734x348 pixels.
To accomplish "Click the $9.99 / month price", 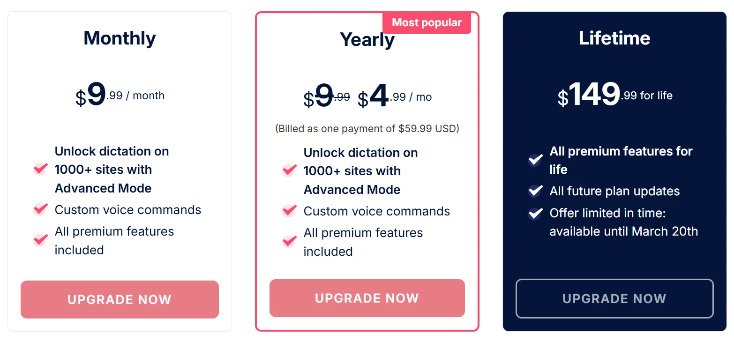I will pos(120,96).
